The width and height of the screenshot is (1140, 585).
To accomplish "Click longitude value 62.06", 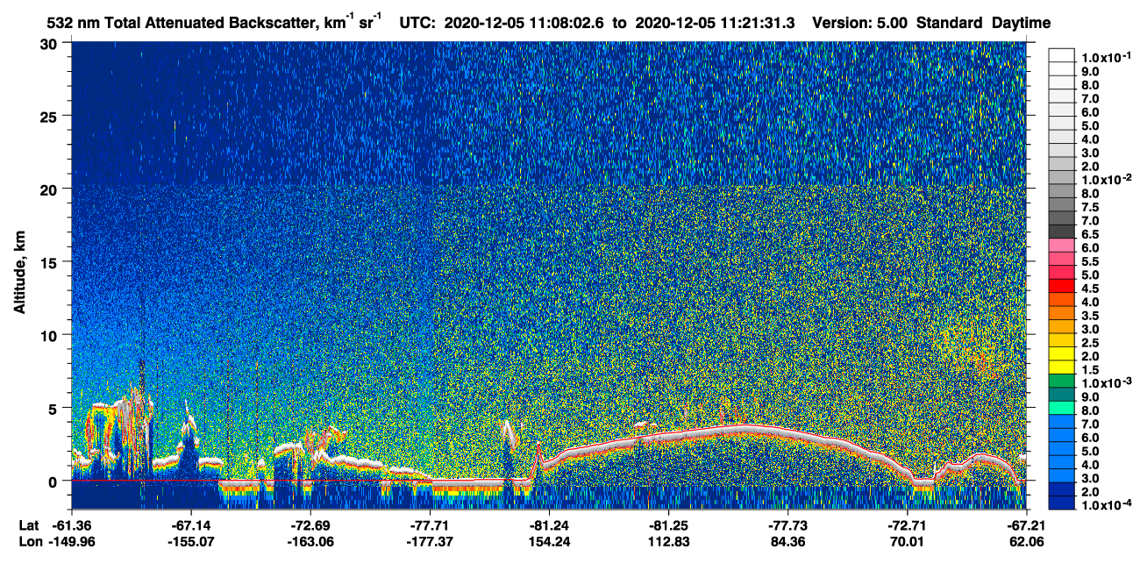I will (1026, 541).
